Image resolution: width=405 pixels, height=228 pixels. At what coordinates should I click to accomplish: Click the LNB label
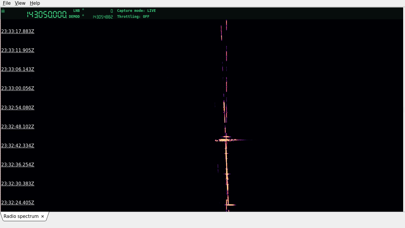coord(77,11)
